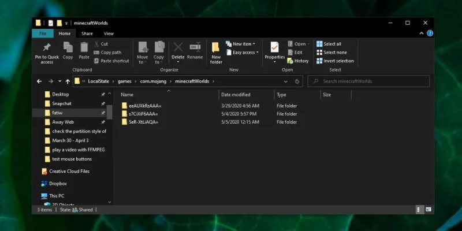
Task: Select the eeAUXkRzAAA= folder
Action: tap(141, 106)
